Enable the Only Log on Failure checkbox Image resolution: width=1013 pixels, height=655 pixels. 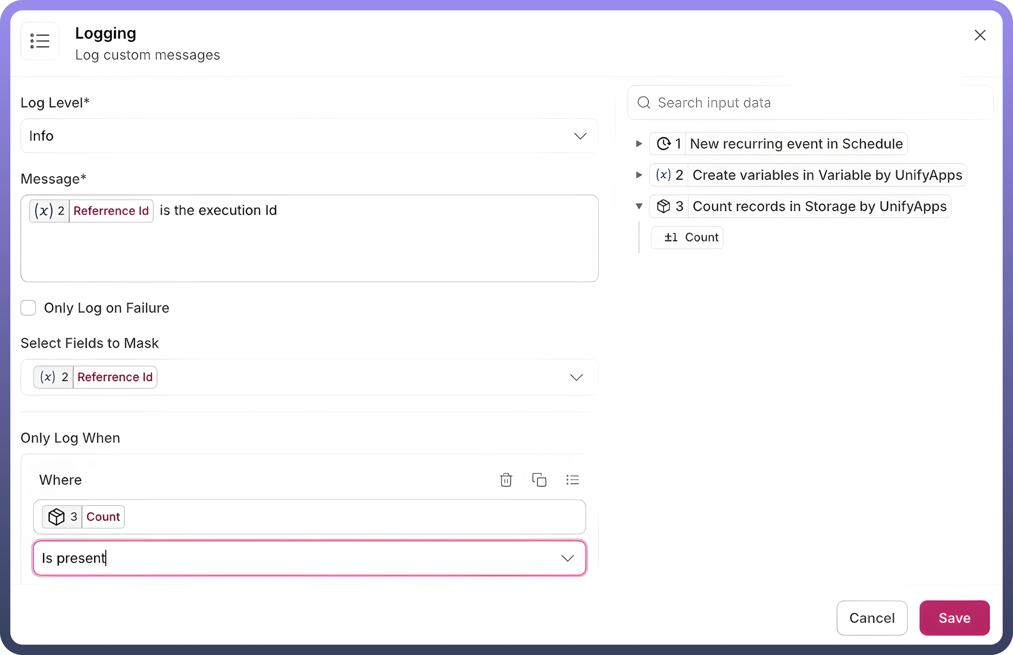pos(28,308)
